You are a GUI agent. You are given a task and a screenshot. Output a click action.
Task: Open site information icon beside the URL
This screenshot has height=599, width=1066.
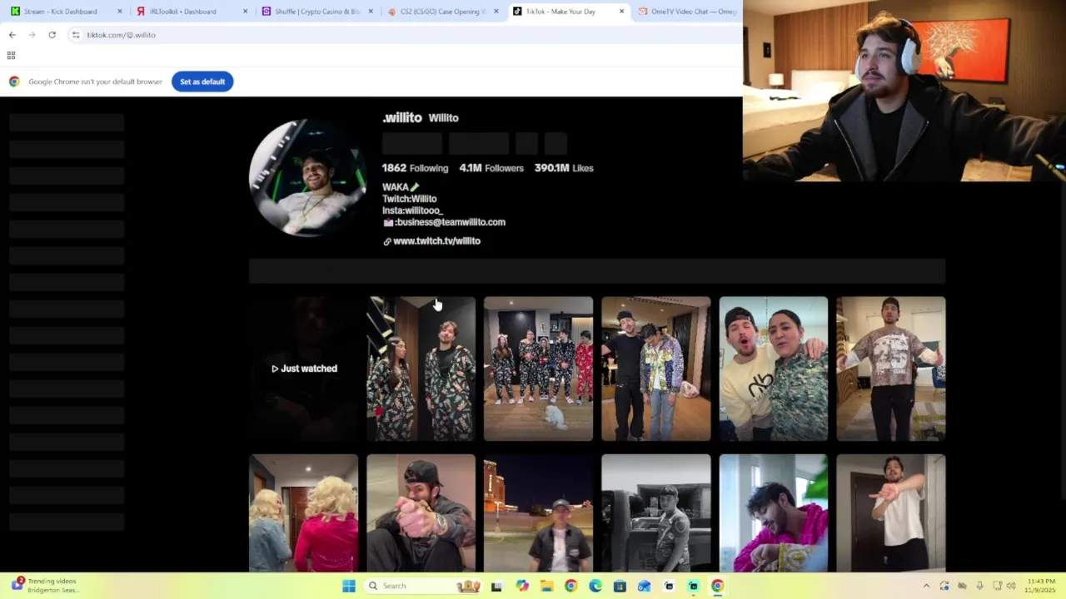pos(75,35)
